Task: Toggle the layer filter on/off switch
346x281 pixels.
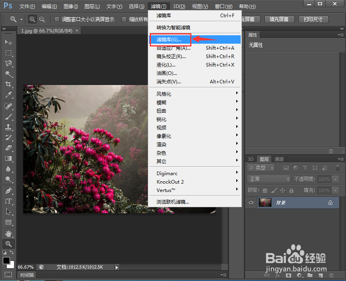Action: pyautogui.click(x=338, y=168)
